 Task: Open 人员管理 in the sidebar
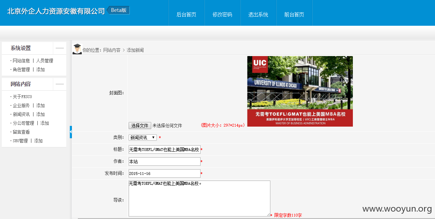tap(45, 61)
